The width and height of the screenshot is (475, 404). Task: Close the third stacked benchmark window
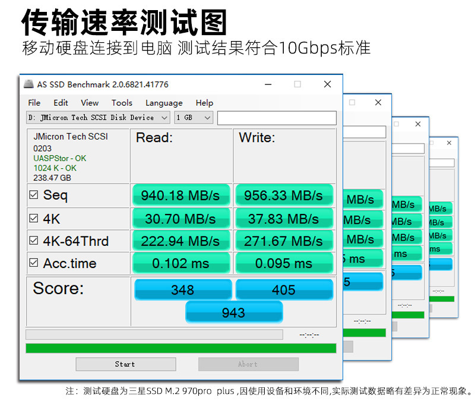tap(418, 124)
